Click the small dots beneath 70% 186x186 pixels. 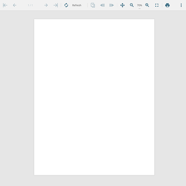click(139, 9)
